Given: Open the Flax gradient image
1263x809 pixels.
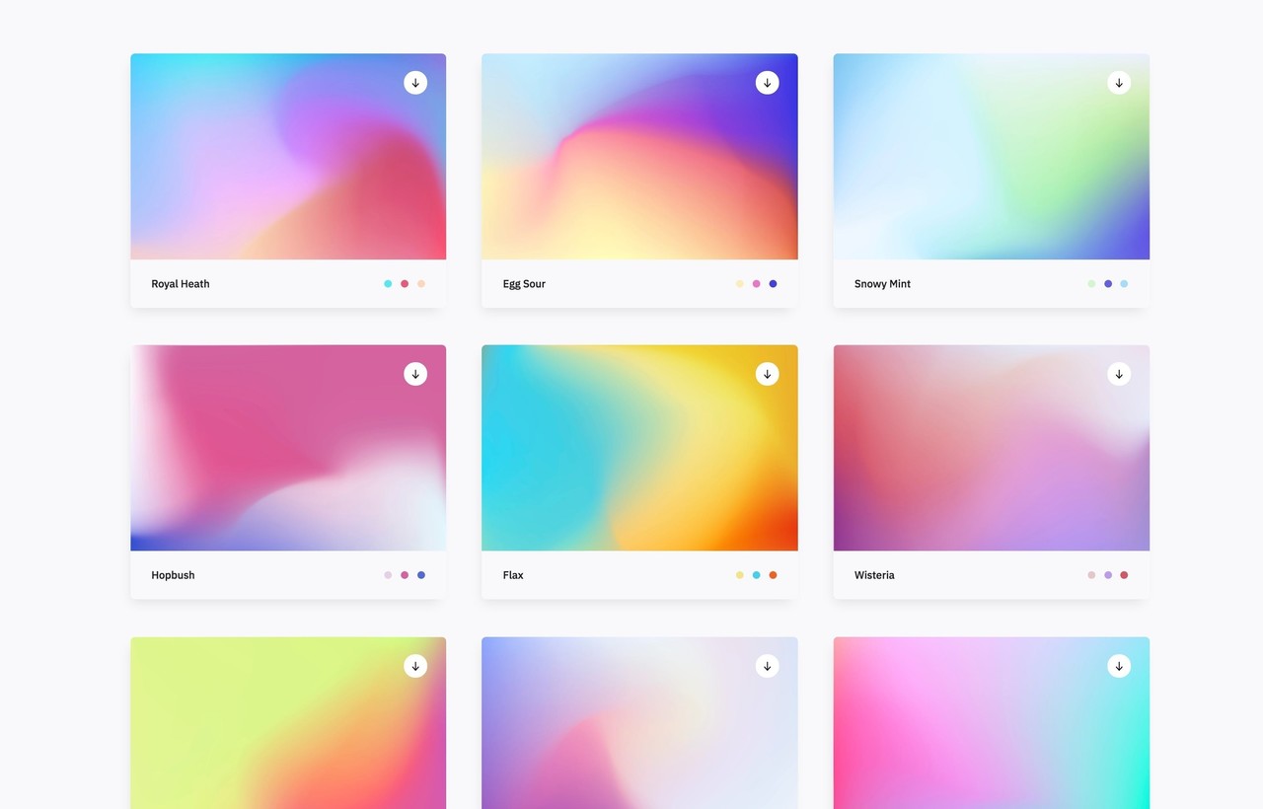Looking at the screenshot, I should (639, 448).
